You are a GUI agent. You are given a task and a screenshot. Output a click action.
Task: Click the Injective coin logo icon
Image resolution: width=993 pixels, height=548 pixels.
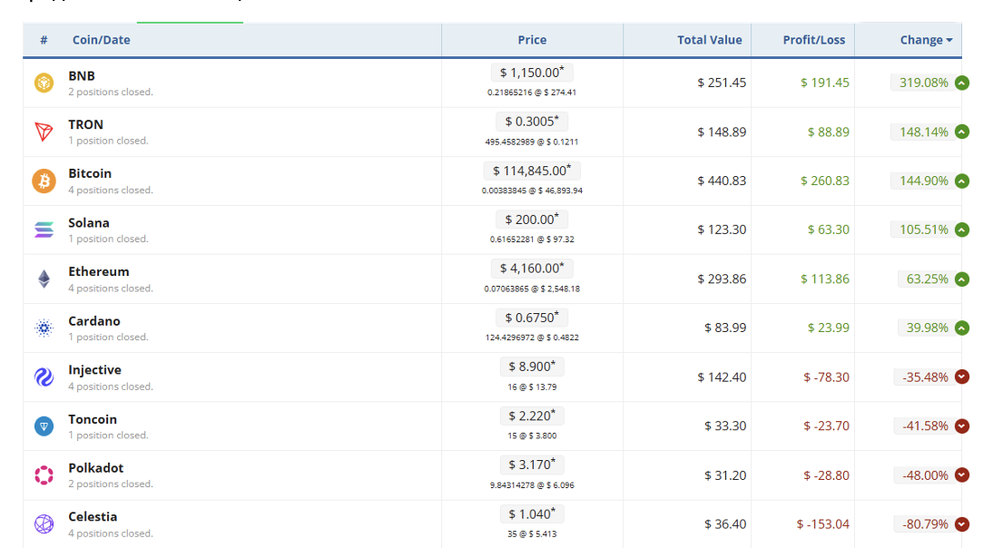[x=44, y=377]
